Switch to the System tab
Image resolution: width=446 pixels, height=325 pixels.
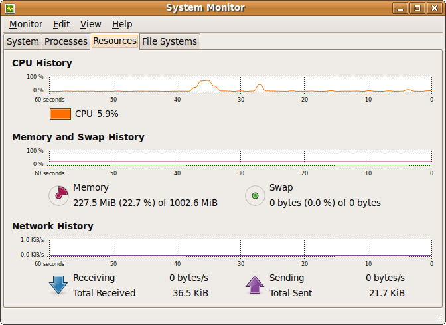[23, 41]
